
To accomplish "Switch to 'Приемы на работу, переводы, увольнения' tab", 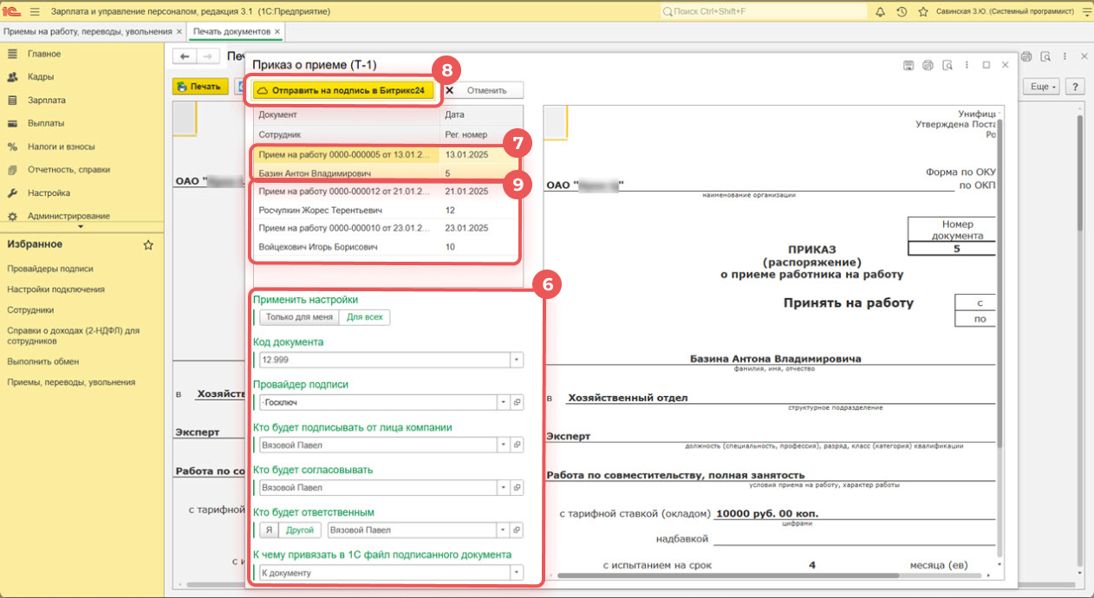I will pos(88,31).
